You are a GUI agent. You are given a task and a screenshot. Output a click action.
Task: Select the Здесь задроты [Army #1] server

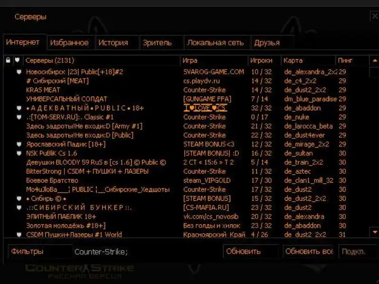(186, 126)
